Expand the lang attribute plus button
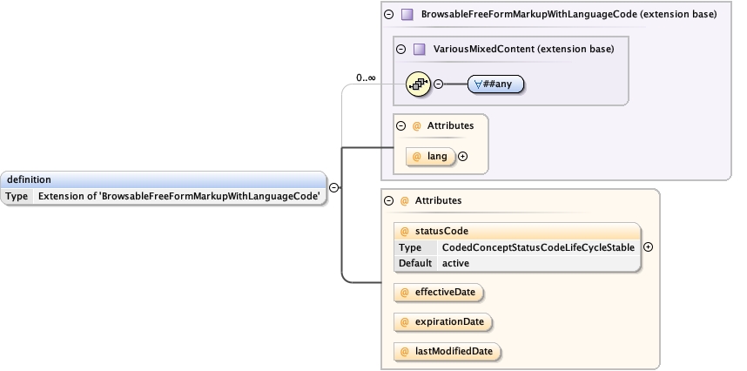 coord(462,157)
